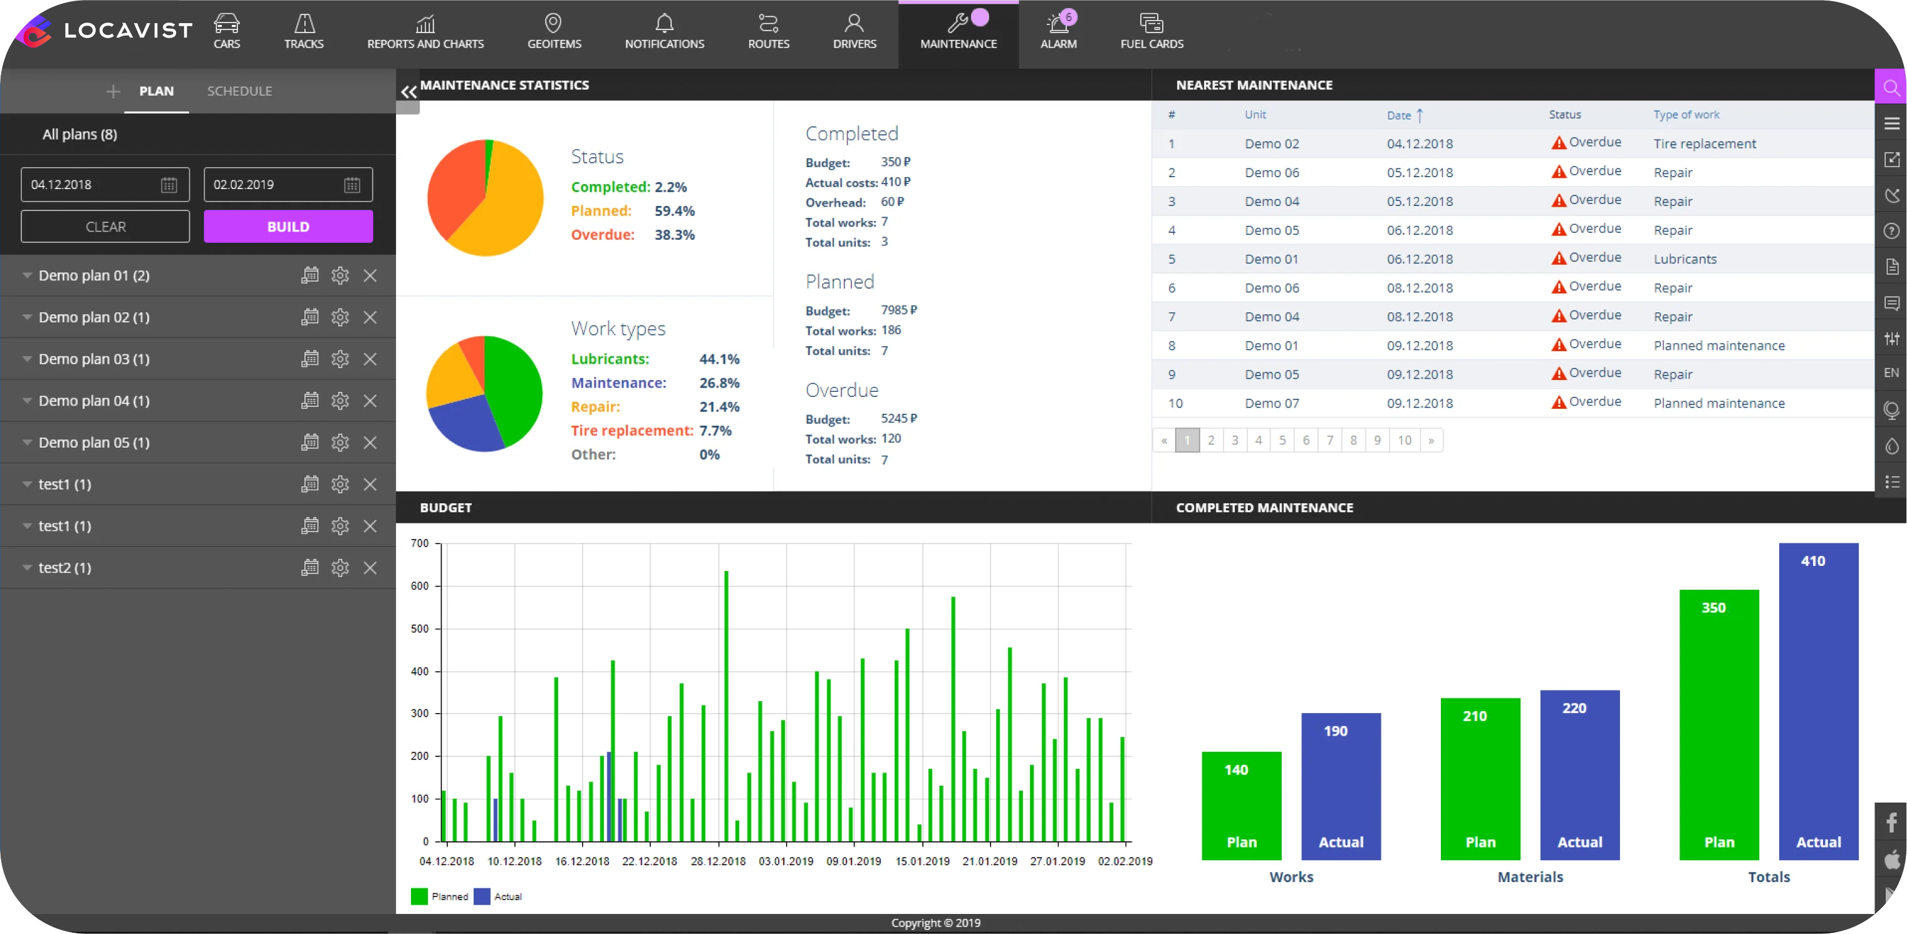Open the help question mark icon
This screenshot has height=934, width=1907.
coord(1891,232)
